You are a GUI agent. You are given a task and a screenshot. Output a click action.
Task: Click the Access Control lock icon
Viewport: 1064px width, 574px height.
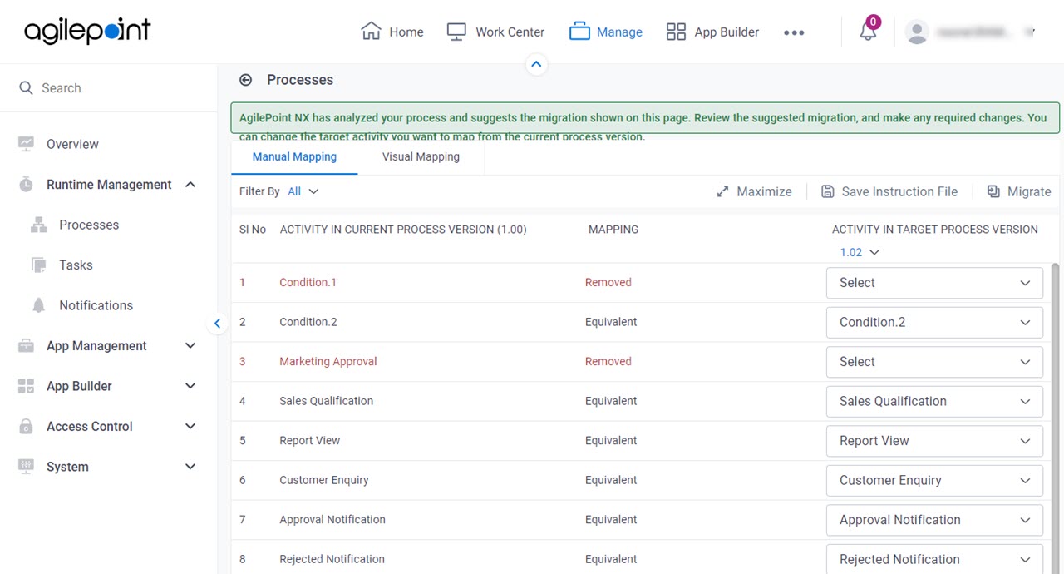(x=26, y=427)
